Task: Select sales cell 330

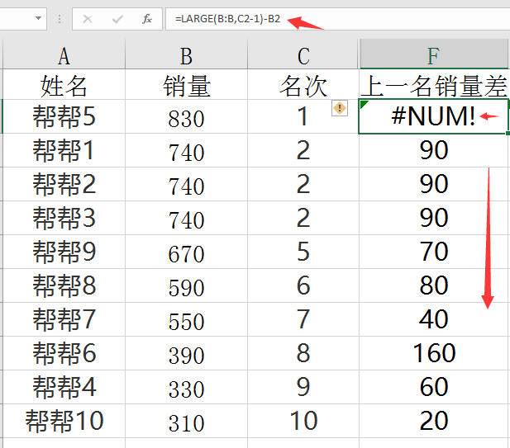Action: [x=186, y=387]
